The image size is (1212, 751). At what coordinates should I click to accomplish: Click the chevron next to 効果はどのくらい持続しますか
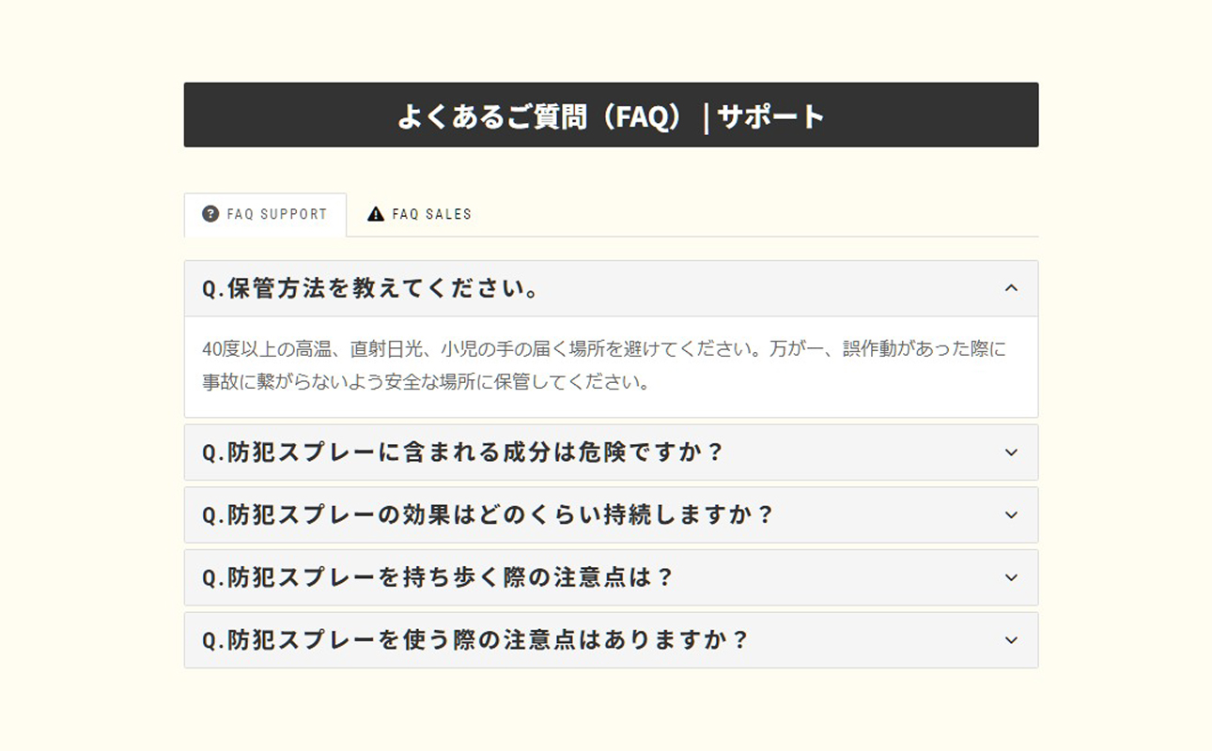pyautogui.click(x=1010, y=514)
